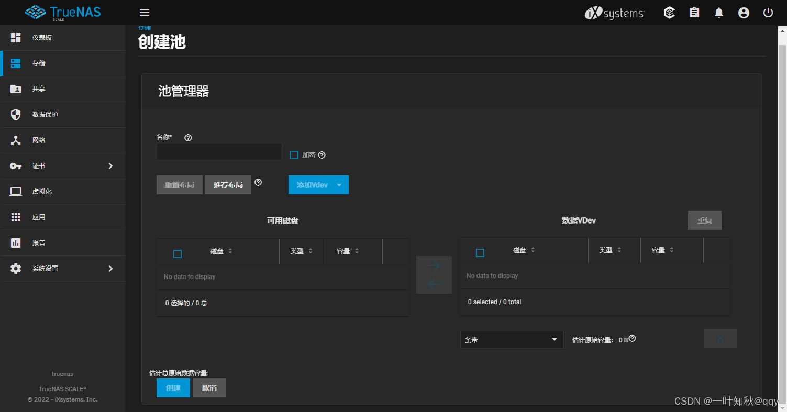
Task: Click the 创建 button
Action: click(x=173, y=388)
